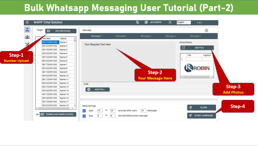The width and height of the screenshot is (258, 146).
Task: Select the number in the Name-12 row
Action: 50,83
